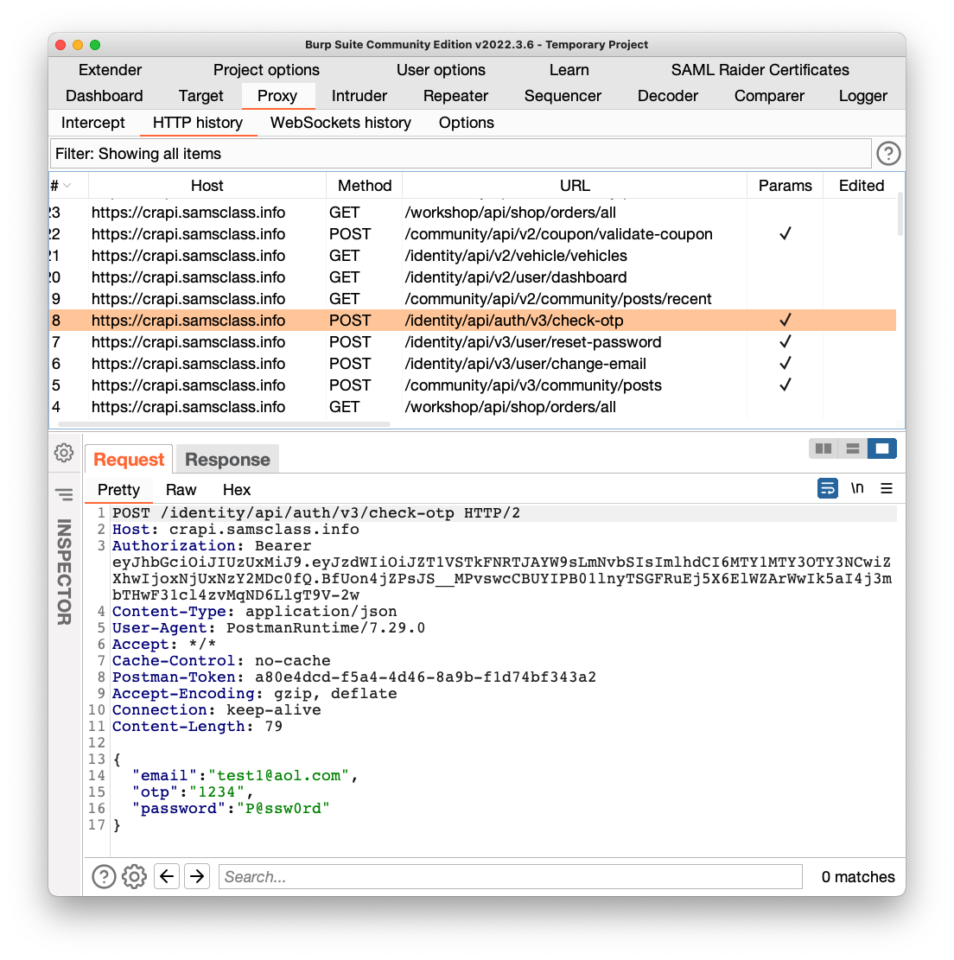Click the "otp" value 1234 in body

217,792
